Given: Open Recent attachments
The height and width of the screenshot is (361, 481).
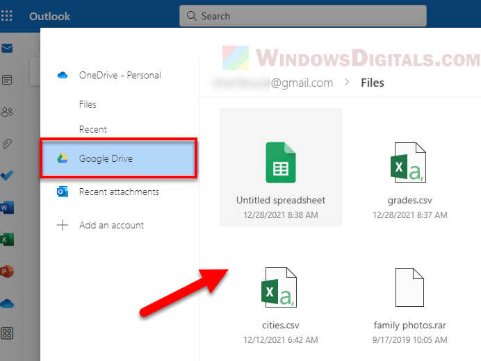Looking at the screenshot, I should [119, 192].
